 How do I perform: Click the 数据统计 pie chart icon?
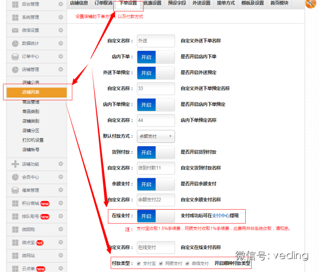(15, 43)
